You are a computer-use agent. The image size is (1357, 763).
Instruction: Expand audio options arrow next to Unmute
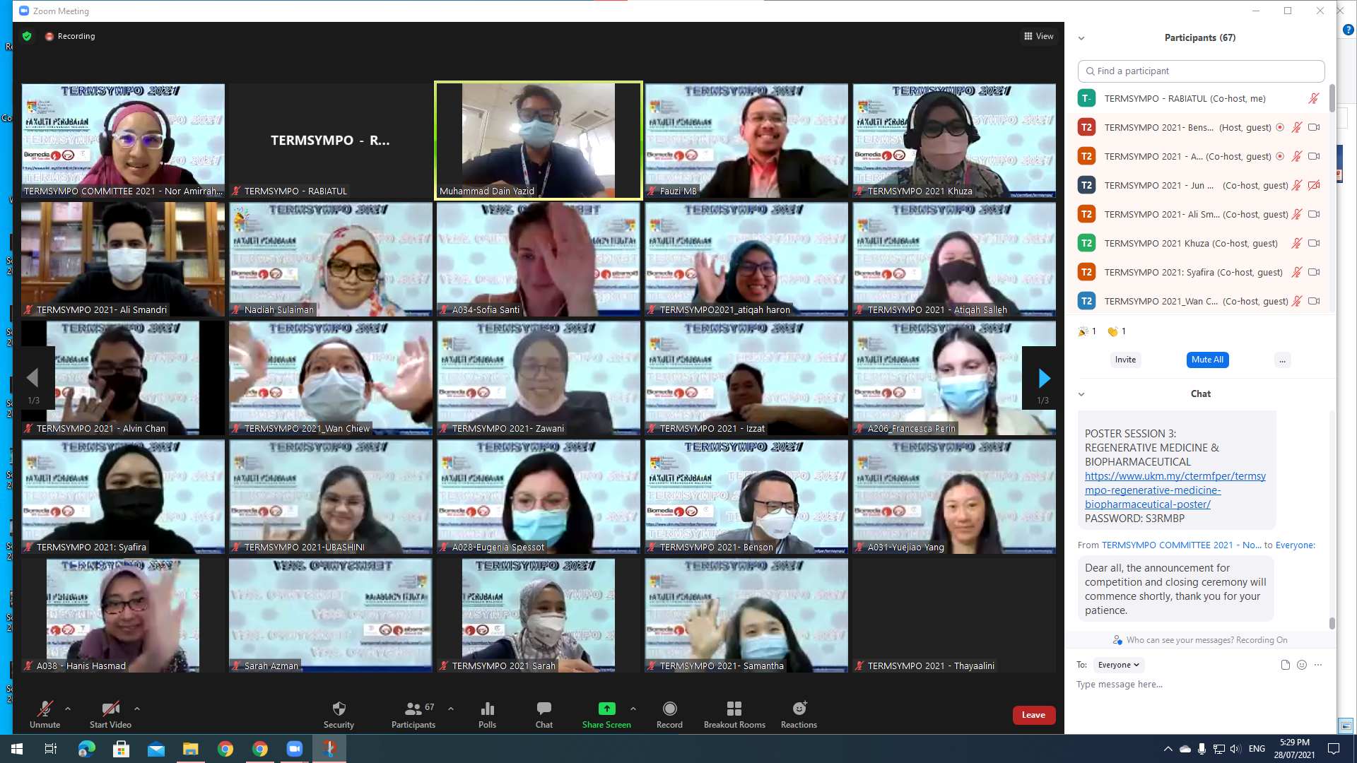68,709
